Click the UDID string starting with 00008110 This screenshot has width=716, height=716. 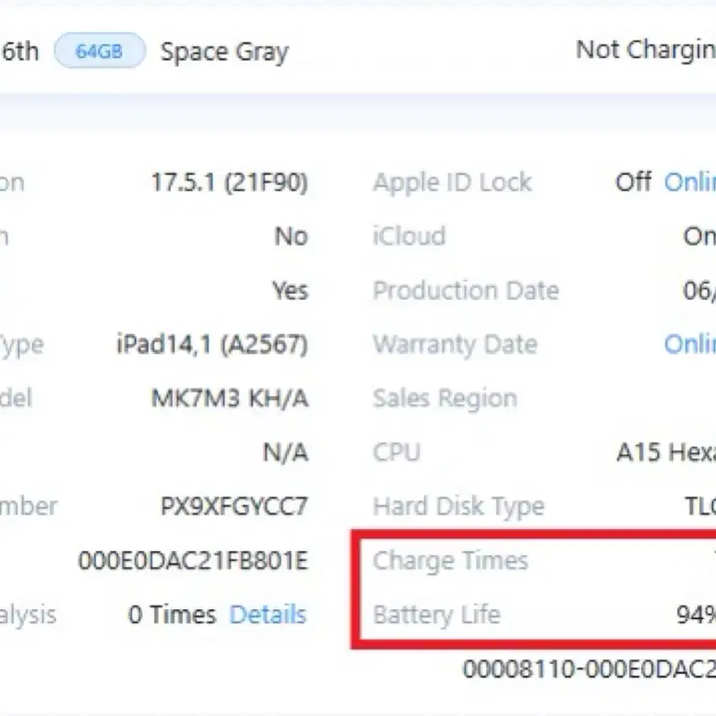(x=589, y=669)
